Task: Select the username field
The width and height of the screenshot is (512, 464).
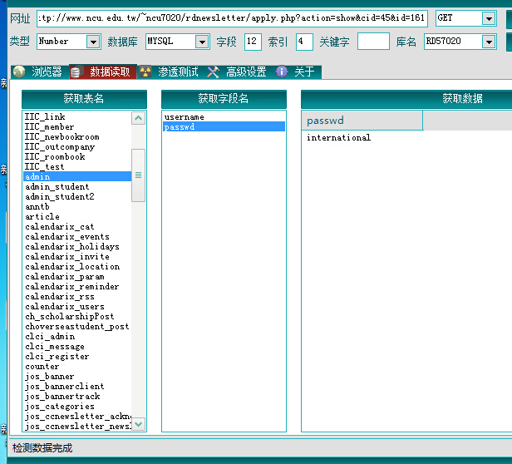Action: point(224,117)
